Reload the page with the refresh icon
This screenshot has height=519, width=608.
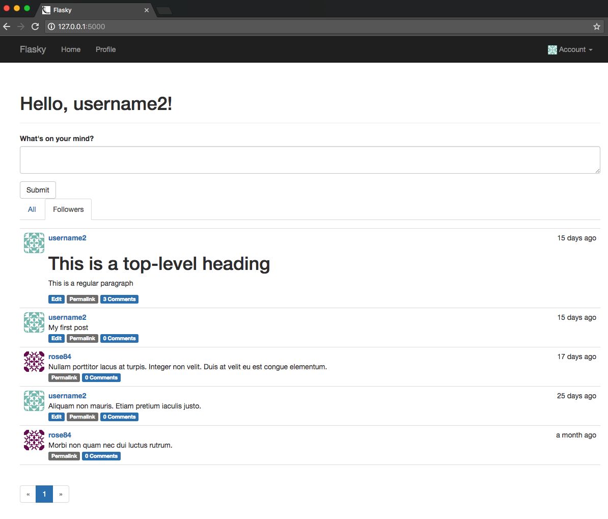(35, 26)
